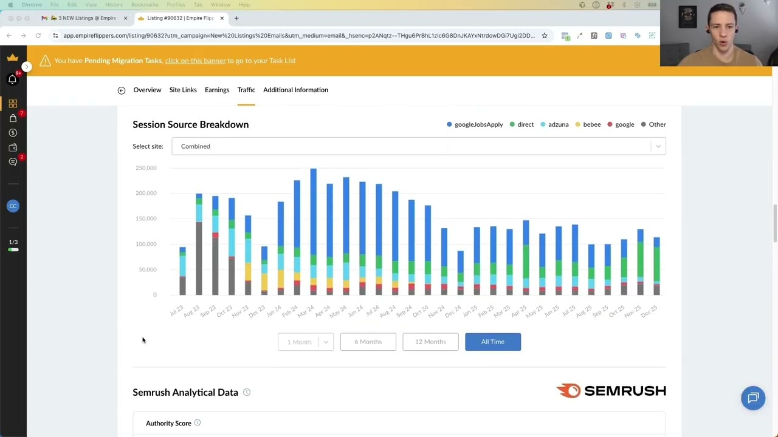
Task: Click the Authority Score info icon
Action: point(197,423)
